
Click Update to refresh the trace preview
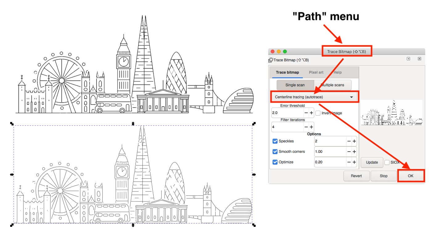pos(372,162)
